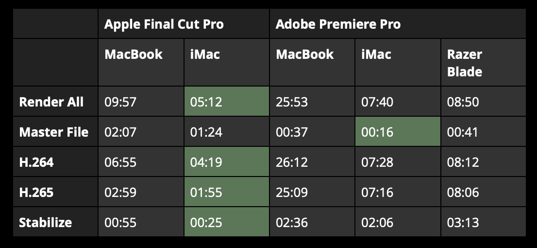Click the green 00:16 Master File cell
Viewport: 537px width, 248px height.
pos(398,132)
